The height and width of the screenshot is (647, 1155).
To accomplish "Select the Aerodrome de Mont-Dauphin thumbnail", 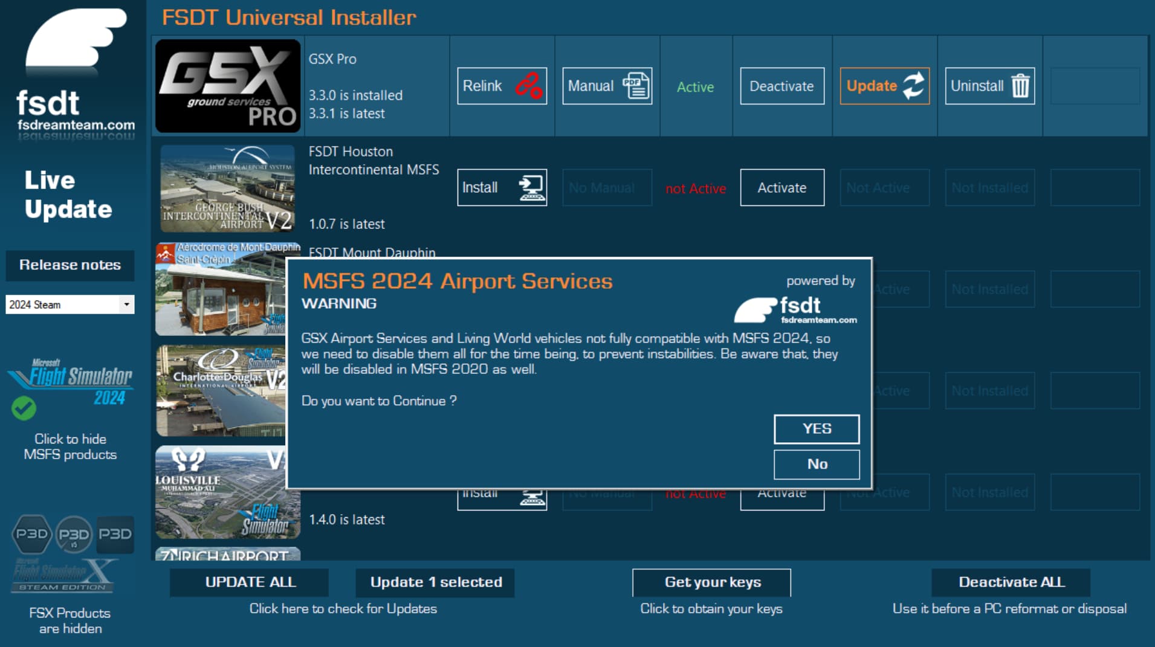I will click(221, 289).
